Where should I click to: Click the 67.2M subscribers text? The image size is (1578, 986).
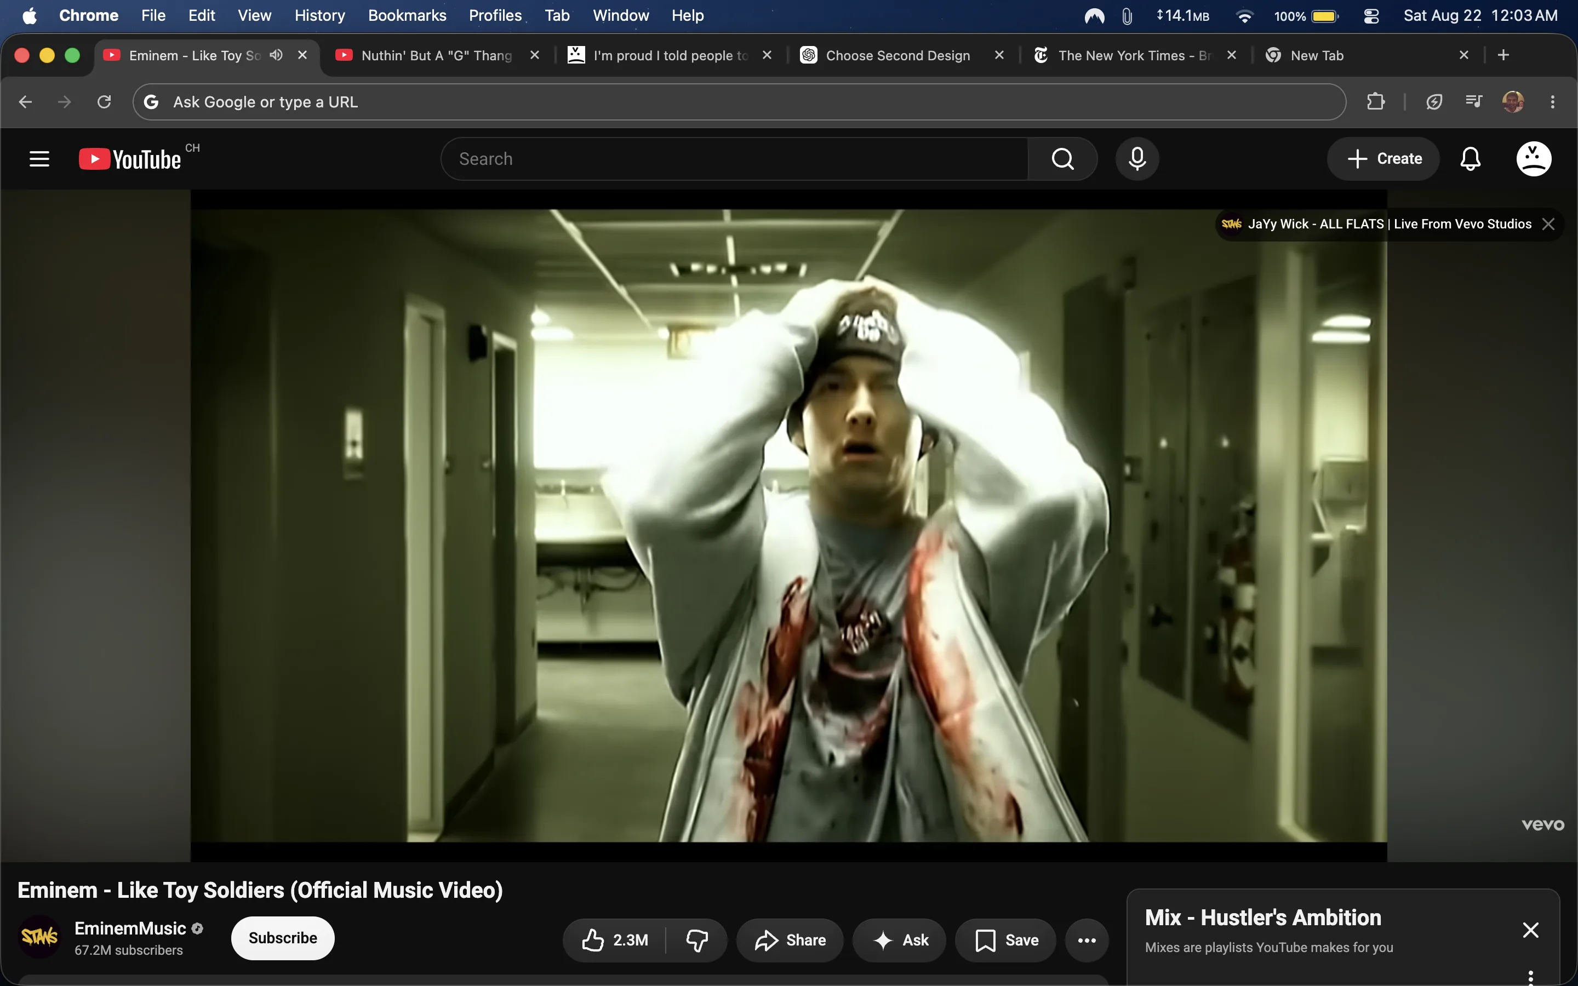pos(128,950)
